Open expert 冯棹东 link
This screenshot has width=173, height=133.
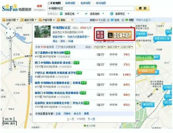coord(67,113)
